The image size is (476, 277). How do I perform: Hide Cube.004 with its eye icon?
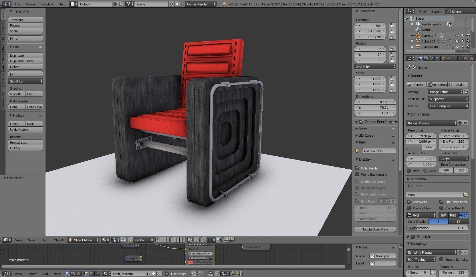point(457,41)
